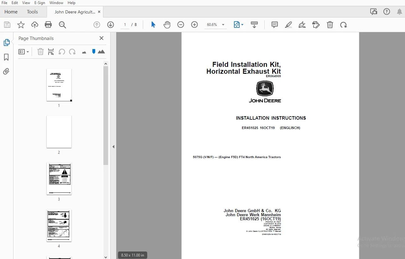Switch to the Home tab
This screenshot has width=405, height=259.
pyautogui.click(x=11, y=12)
